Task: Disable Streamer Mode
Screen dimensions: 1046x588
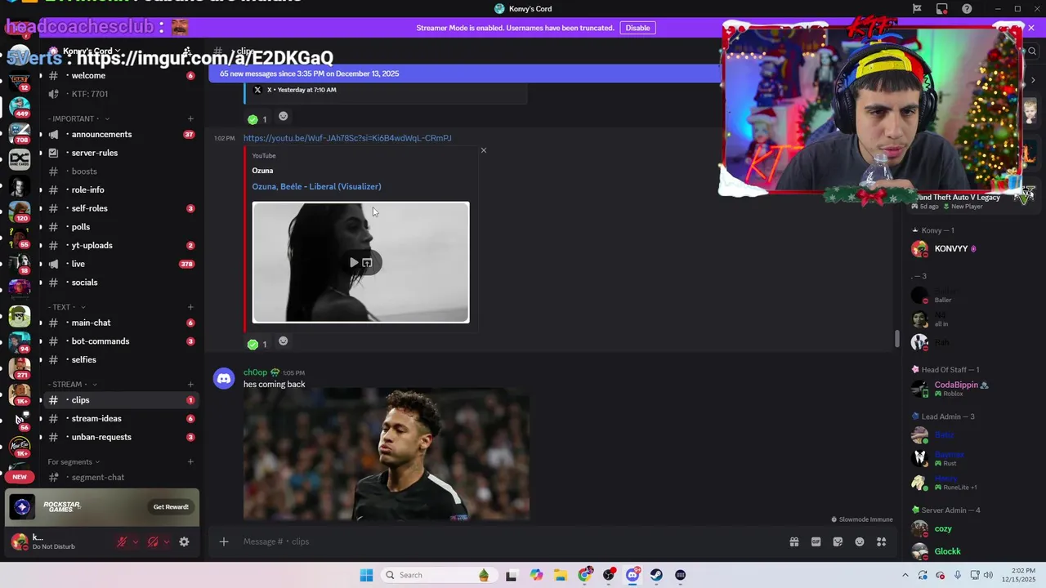Action: pos(637,28)
